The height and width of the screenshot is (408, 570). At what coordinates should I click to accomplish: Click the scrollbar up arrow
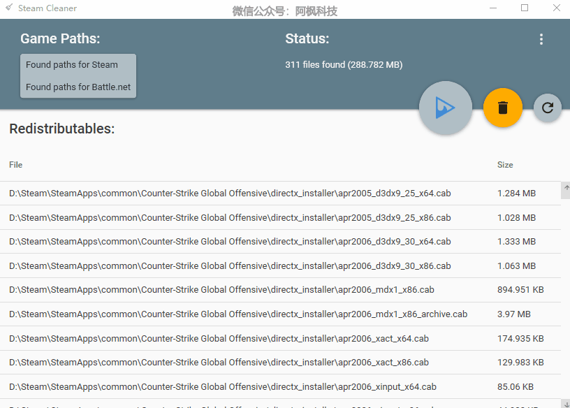point(566,188)
